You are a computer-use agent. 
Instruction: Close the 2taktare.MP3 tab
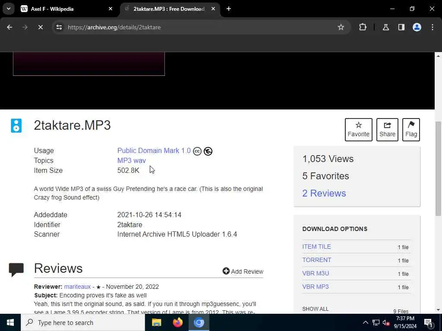tap(213, 9)
